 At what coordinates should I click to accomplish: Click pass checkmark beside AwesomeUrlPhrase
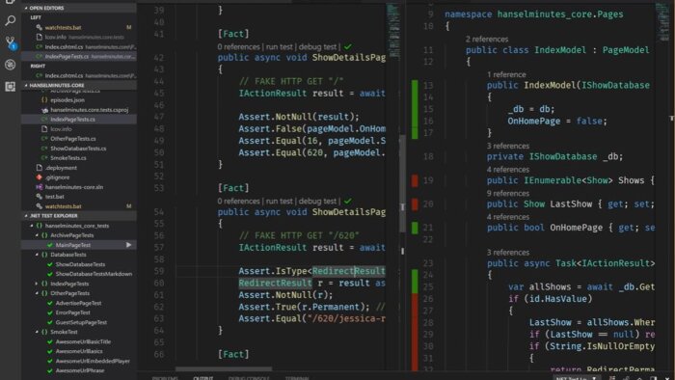pos(50,371)
